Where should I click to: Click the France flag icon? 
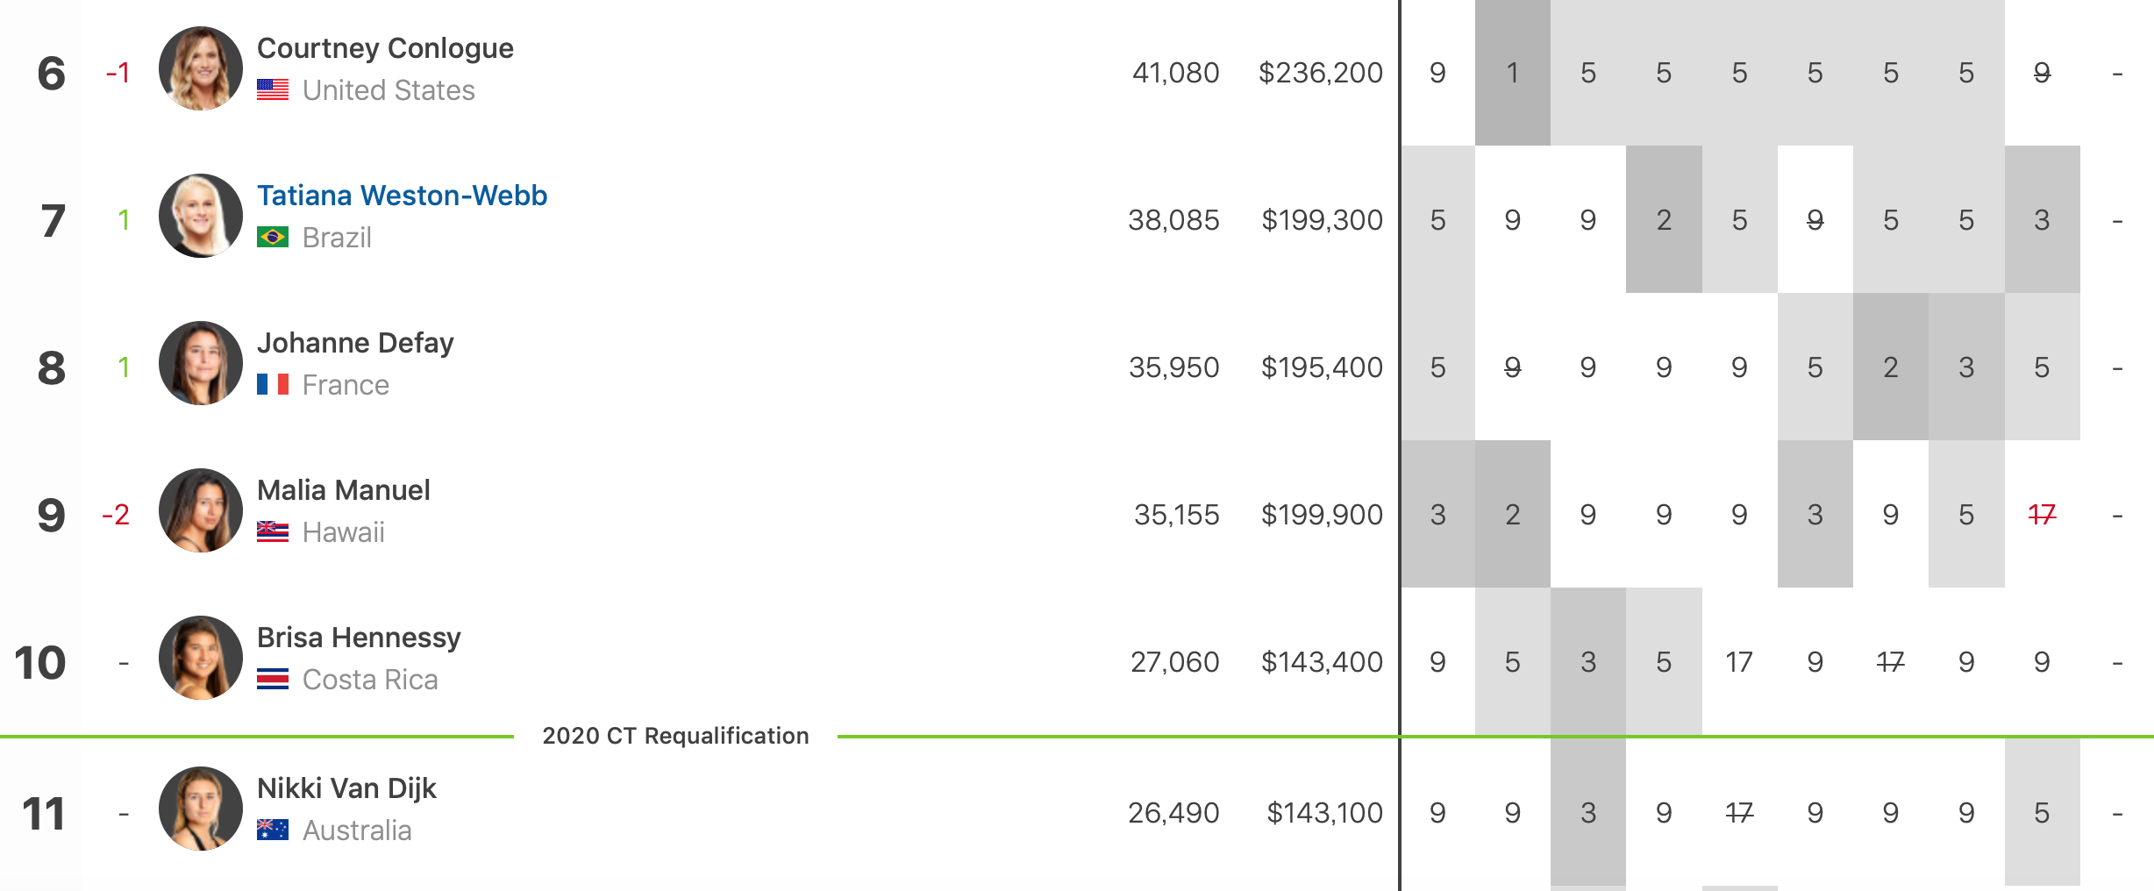273,385
